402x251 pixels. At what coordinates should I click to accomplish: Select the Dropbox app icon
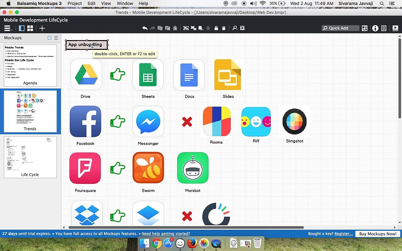[87, 213]
